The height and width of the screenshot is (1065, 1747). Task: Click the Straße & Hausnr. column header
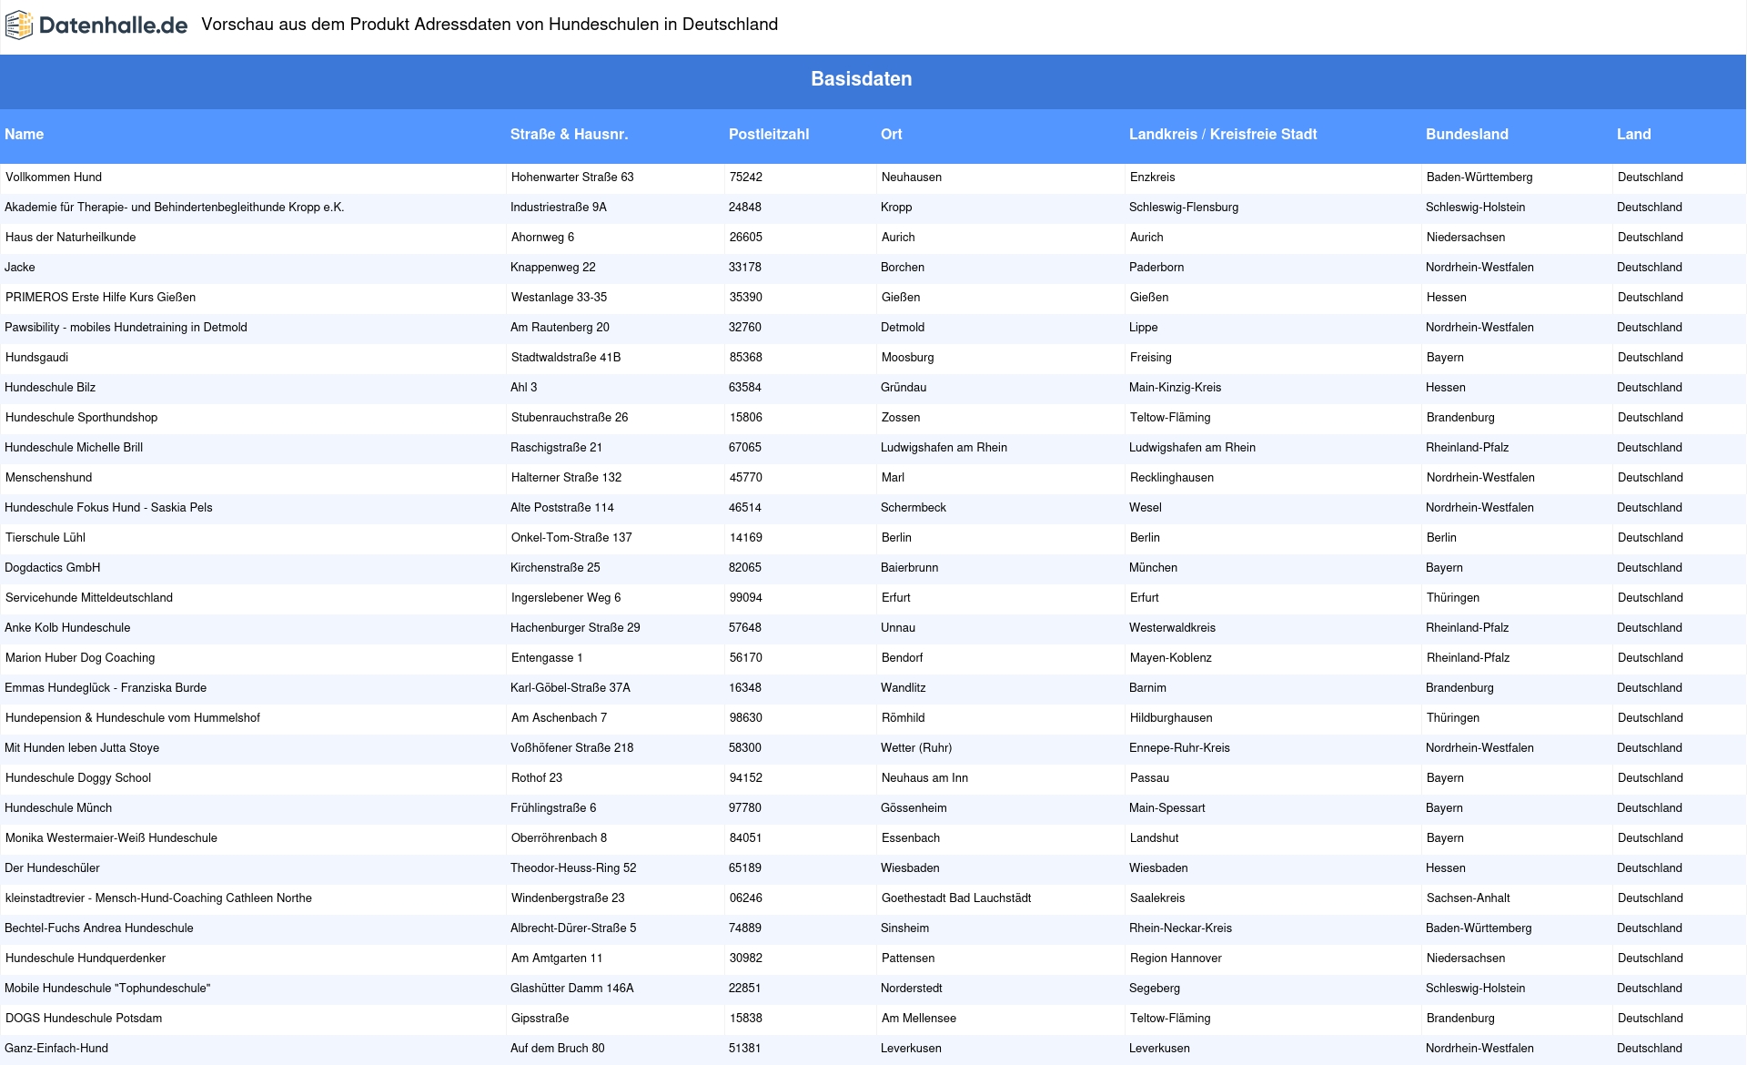pyautogui.click(x=569, y=135)
